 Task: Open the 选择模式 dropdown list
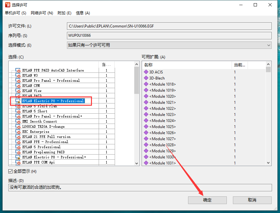coord(169,45)
